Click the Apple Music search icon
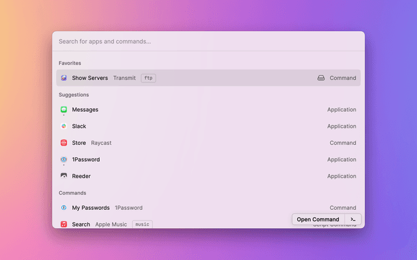 [64, 224]
